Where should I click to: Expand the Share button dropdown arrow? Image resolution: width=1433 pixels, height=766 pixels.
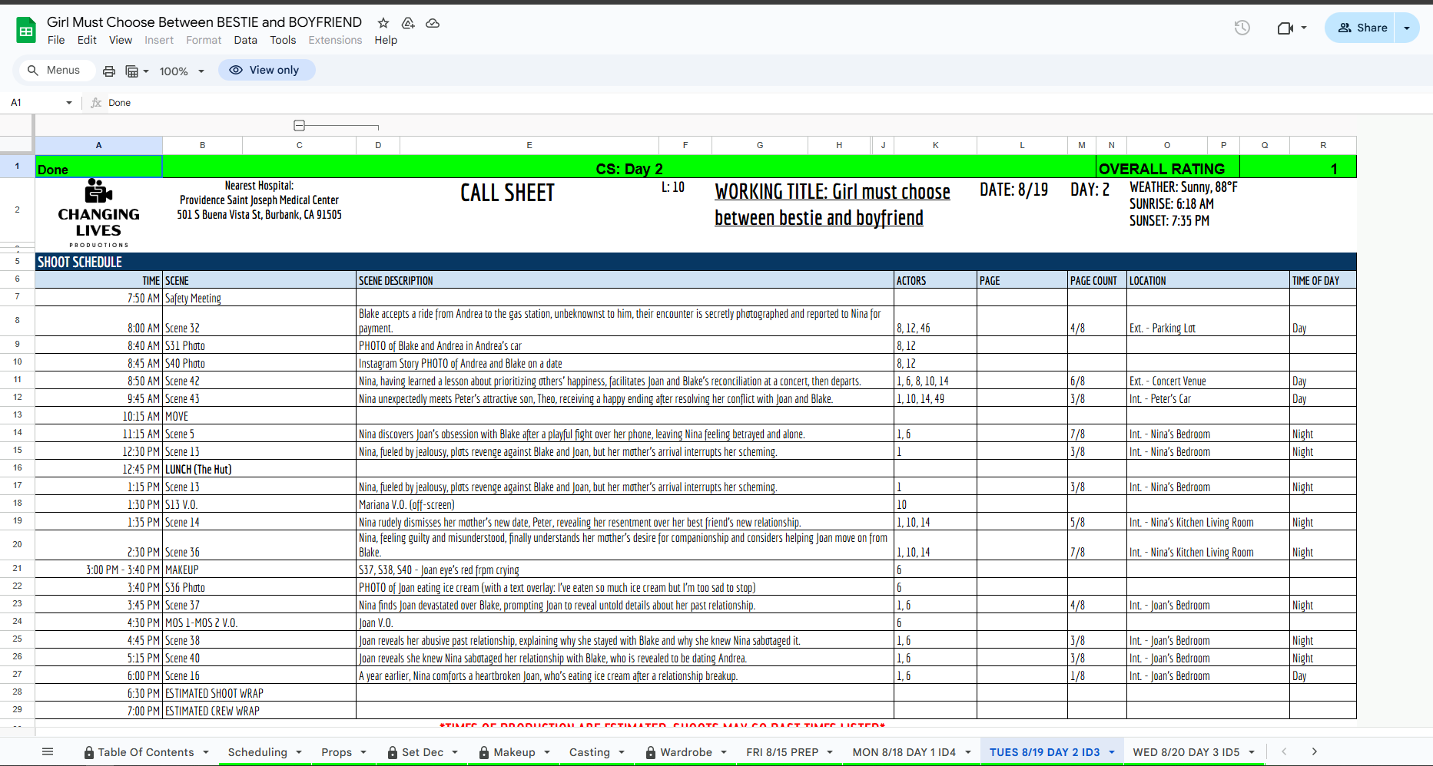pyautogui.click(x=1407, y=28)
